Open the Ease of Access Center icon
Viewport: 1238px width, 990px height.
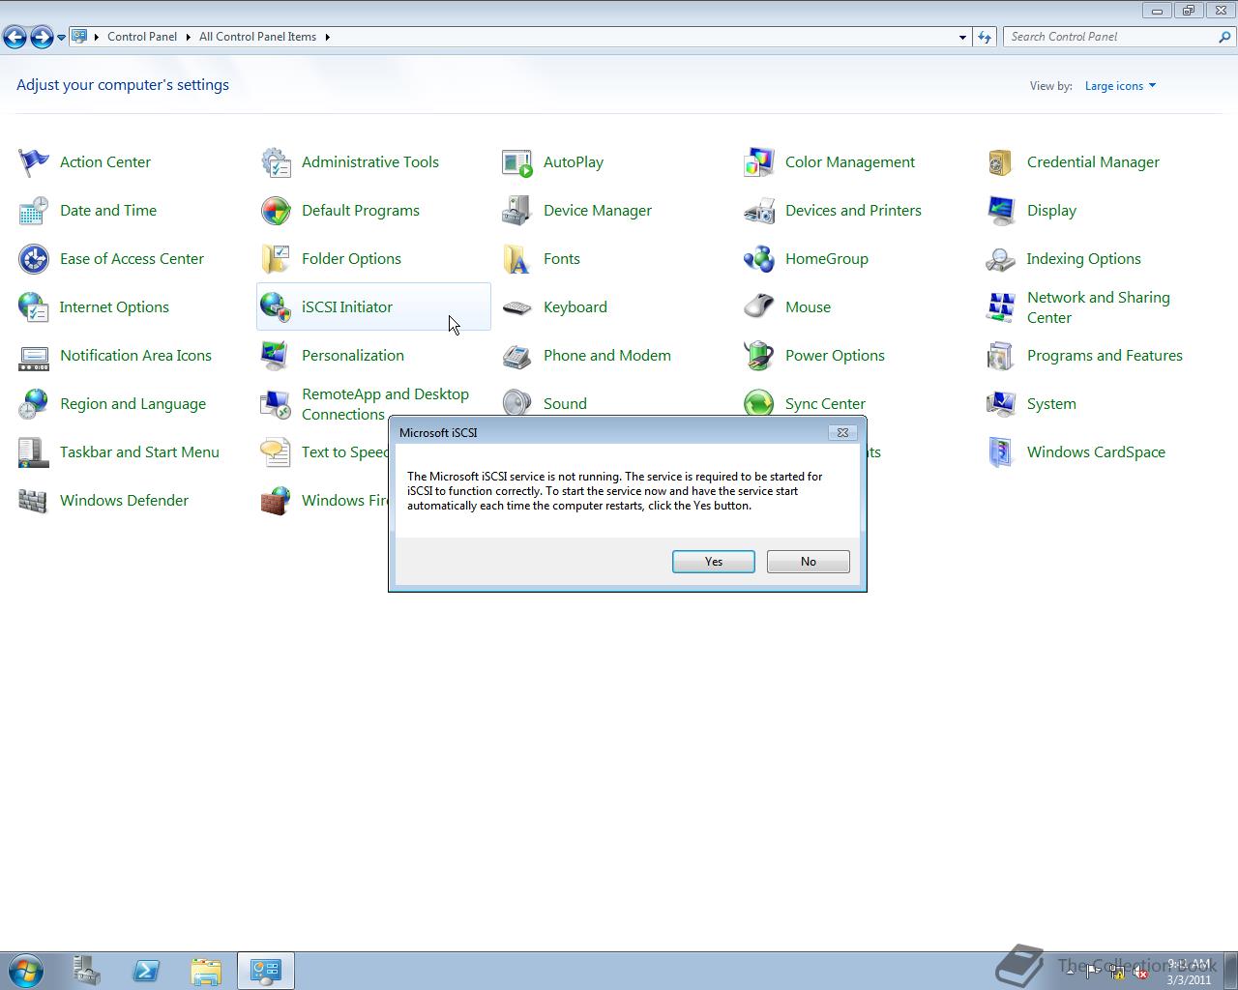[x=34, y=258]
